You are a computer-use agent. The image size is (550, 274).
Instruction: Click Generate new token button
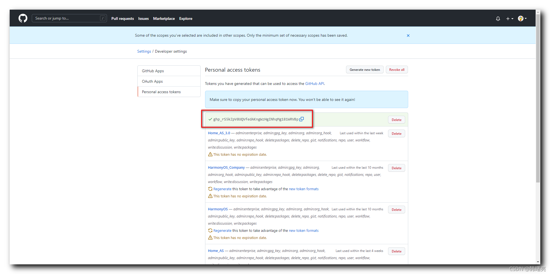tap(365, 70)
